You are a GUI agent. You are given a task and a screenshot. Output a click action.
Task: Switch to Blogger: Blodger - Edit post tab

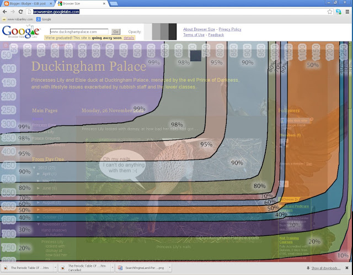[28, 4]
